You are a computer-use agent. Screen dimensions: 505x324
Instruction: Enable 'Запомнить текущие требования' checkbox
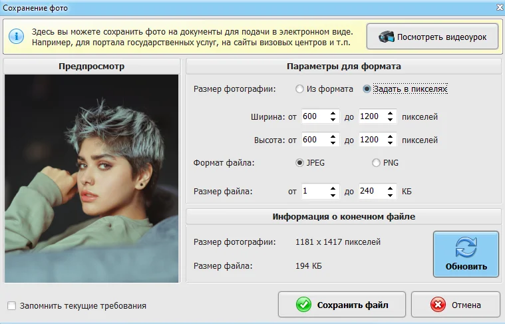[11, 305]
